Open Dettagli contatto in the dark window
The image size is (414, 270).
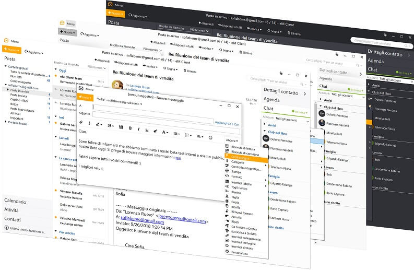(385, 53)
